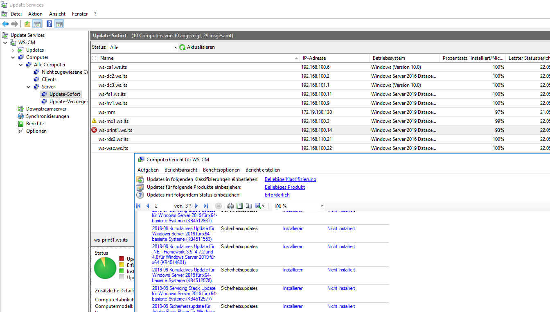Open export format dropdown arrow
This screenshot has width=550, height=312.
[x=264, y=206]
